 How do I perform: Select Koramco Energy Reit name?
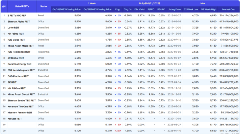pyautogui.click(x=19, y=64)
